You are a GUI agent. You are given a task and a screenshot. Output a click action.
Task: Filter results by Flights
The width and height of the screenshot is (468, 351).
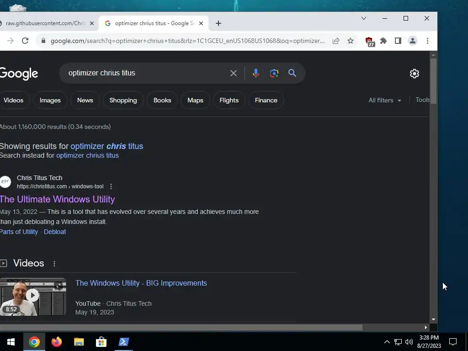(229, 100)
